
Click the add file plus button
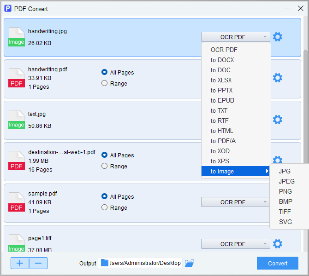pyautogui.click(x=20, y=263)
